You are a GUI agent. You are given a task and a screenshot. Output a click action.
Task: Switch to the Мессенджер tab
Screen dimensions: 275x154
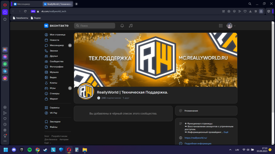click(27, 4)
